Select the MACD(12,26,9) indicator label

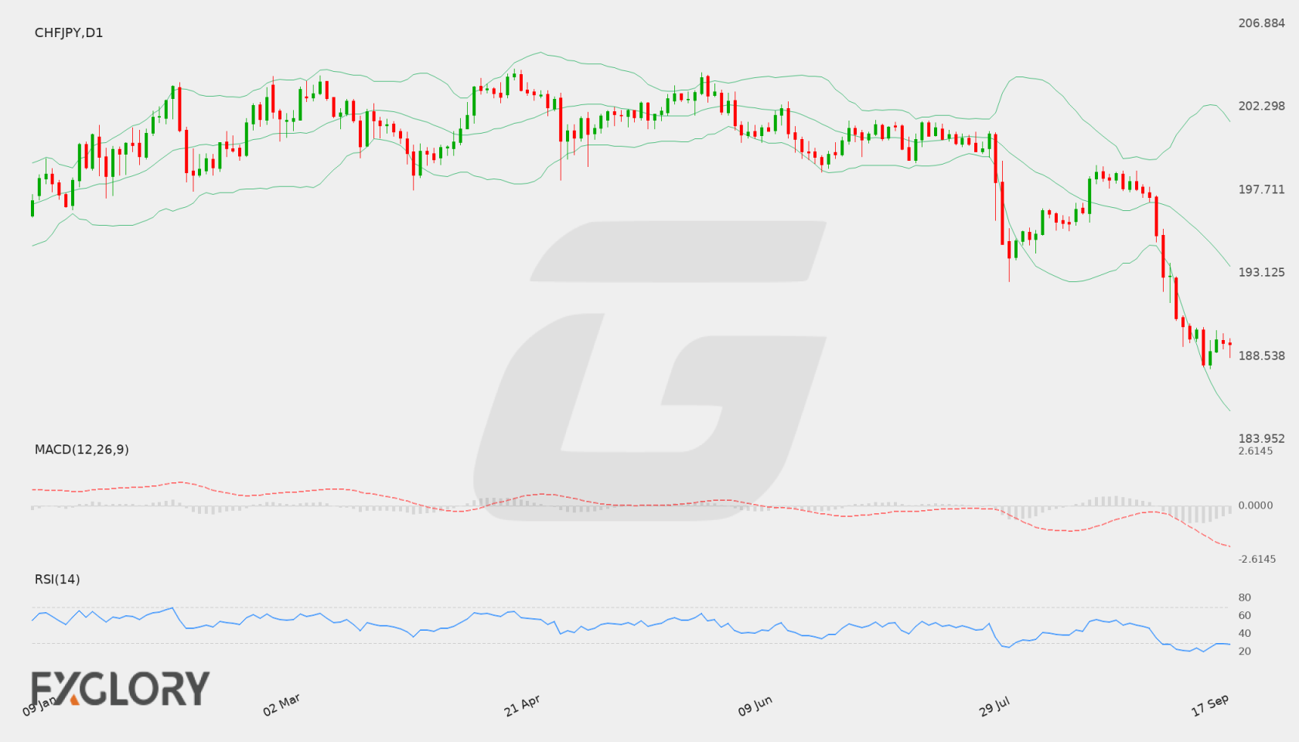coord(81,449)
